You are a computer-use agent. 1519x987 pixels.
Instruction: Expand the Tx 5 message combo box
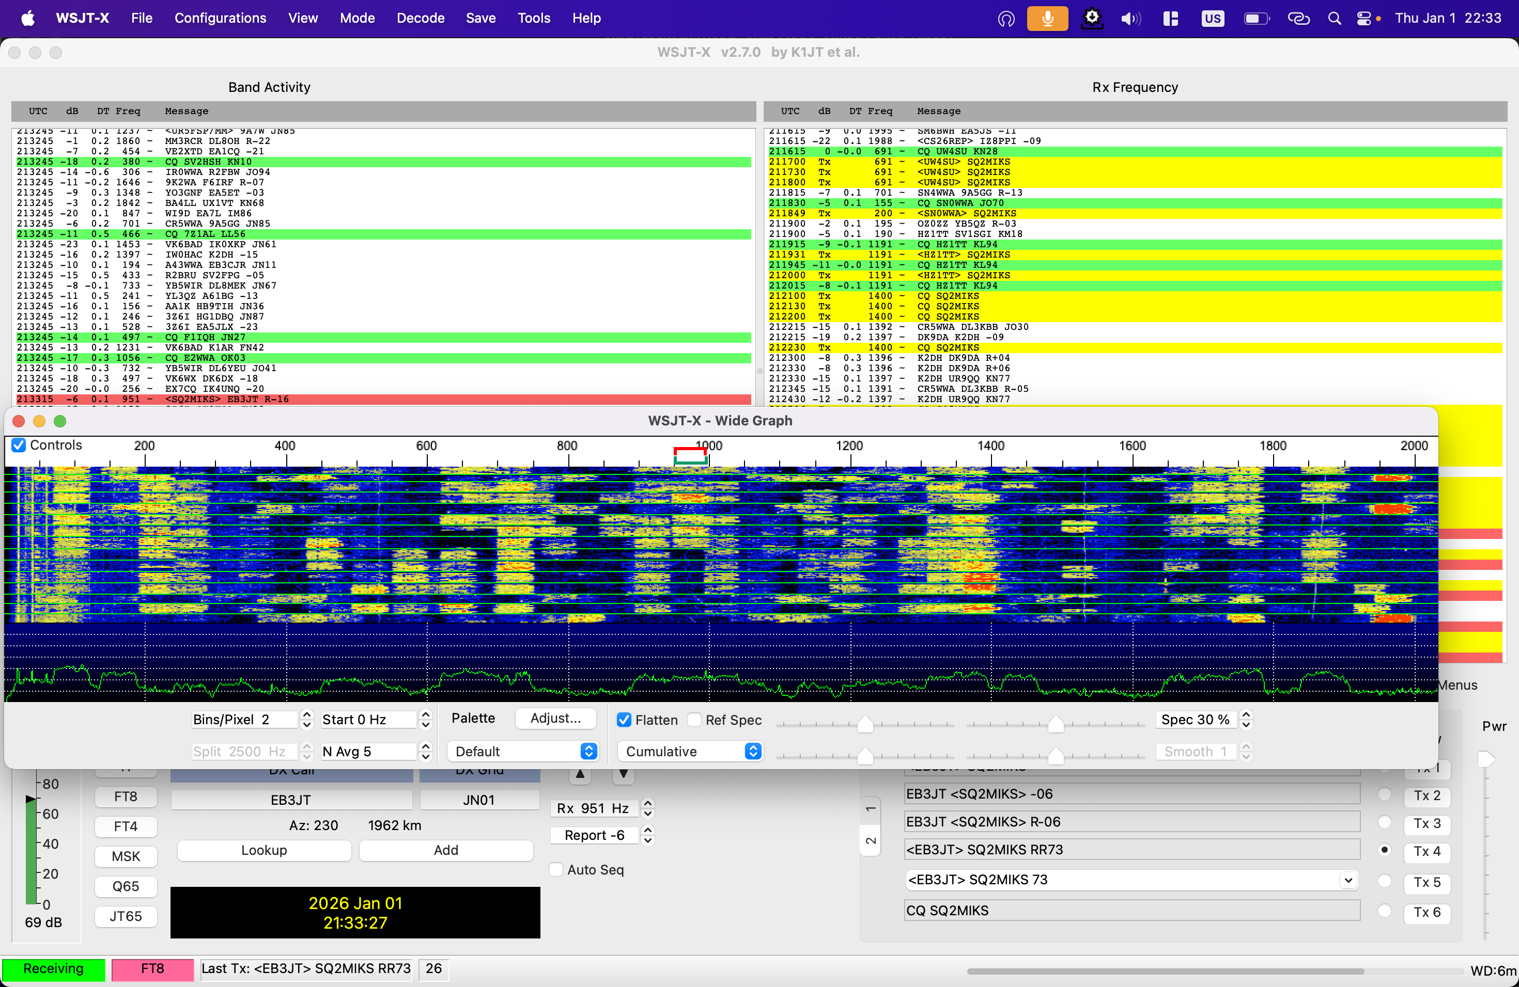[x=1347, y=881]
